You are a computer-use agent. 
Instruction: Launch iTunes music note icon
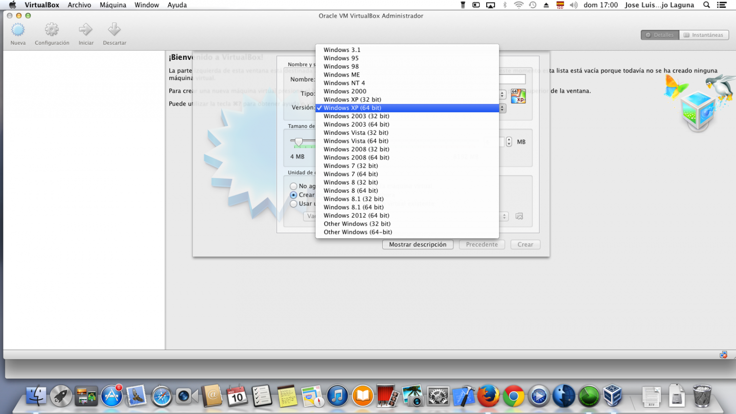coord(338,396)
